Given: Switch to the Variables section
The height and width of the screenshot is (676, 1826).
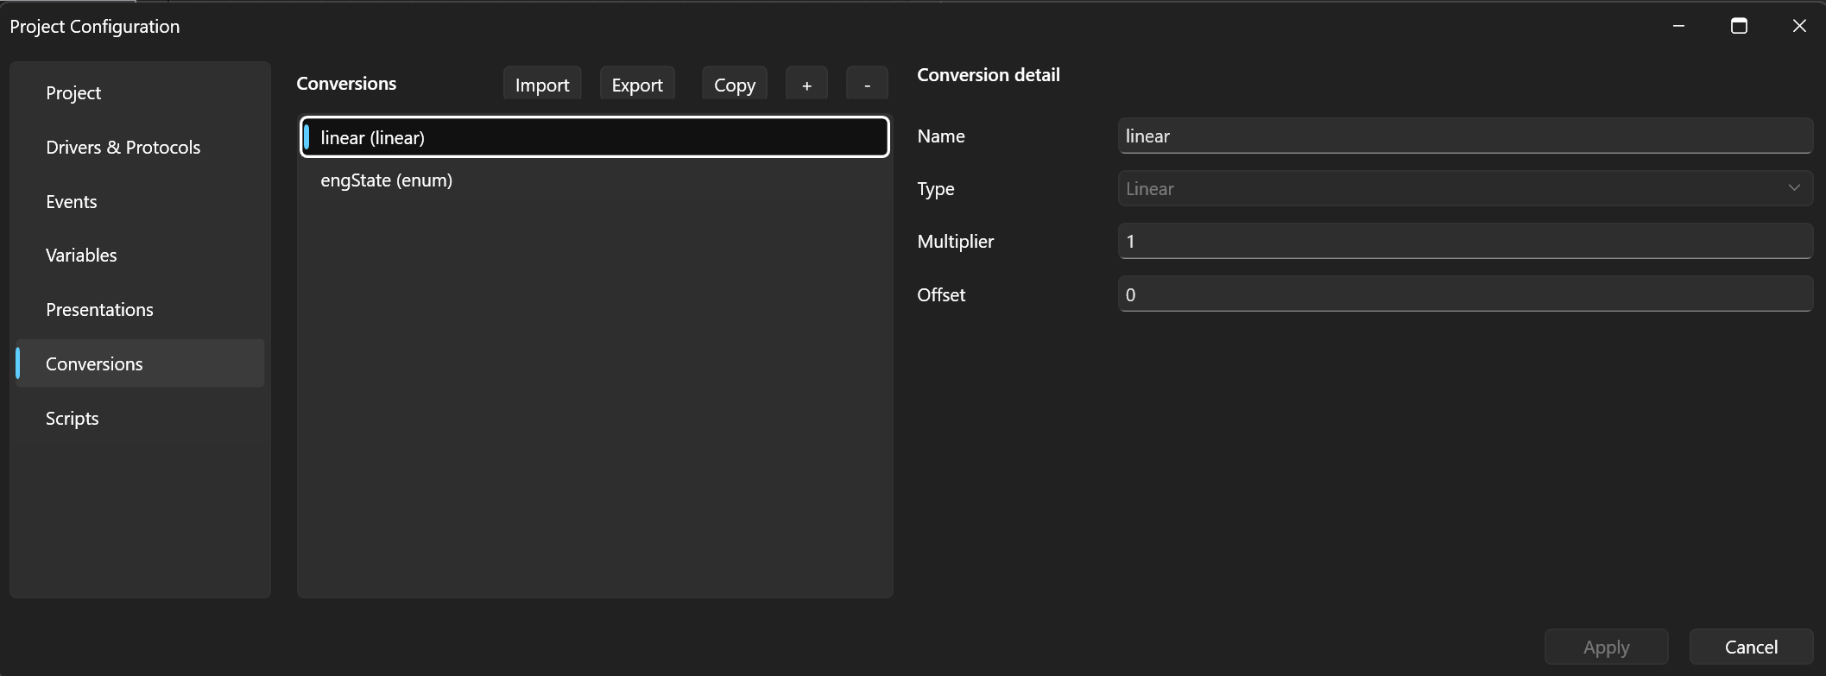Looking at the screenshot, I should coord(140,255).
